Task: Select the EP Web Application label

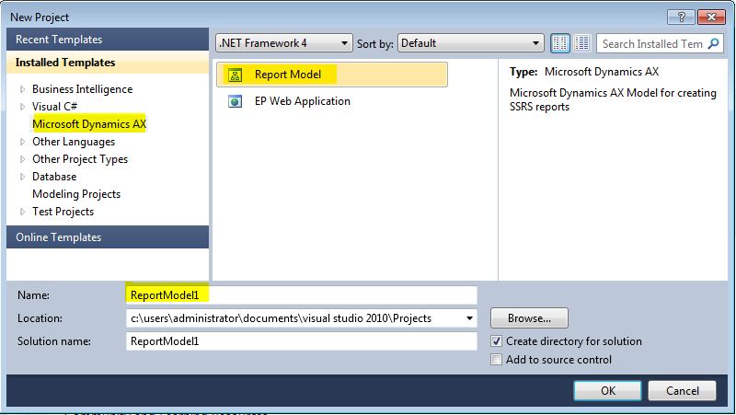Action: click(303, 101)
